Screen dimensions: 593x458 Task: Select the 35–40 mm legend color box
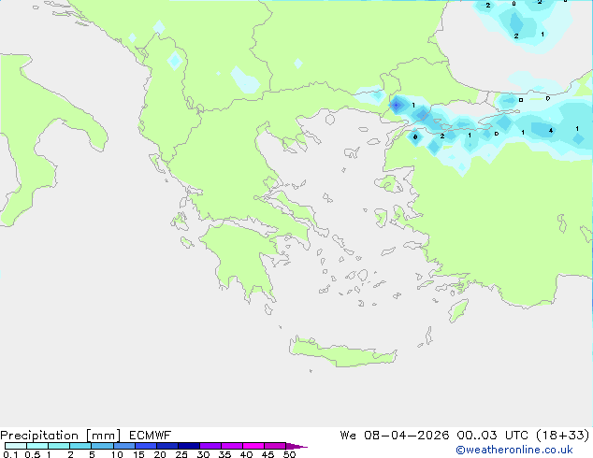coord(232,446)
